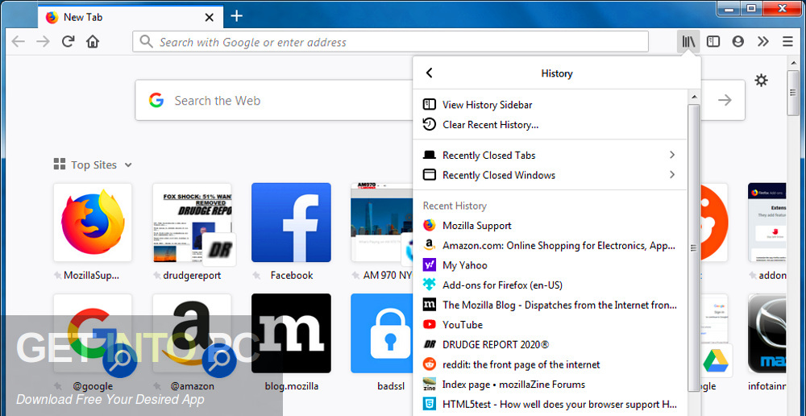The width and height of the screenshot is (806, 416).
Task: Click reddit favicon in history list
Action: tap(430, 364)
